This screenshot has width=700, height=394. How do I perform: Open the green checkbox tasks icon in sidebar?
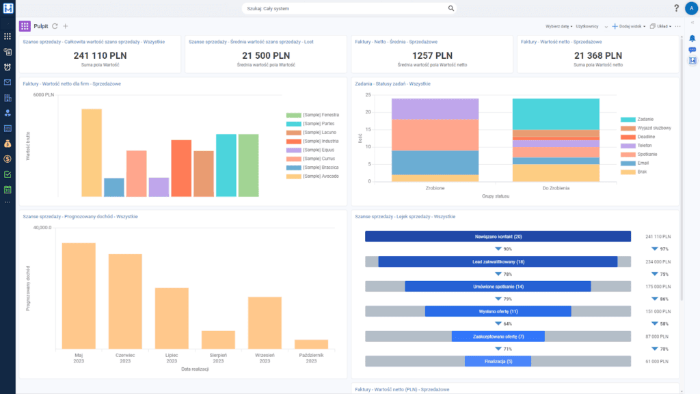tap(8, 174)
